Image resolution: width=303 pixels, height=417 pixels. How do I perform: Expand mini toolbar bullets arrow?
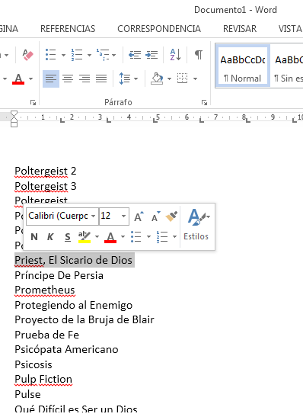click(148, 236)
